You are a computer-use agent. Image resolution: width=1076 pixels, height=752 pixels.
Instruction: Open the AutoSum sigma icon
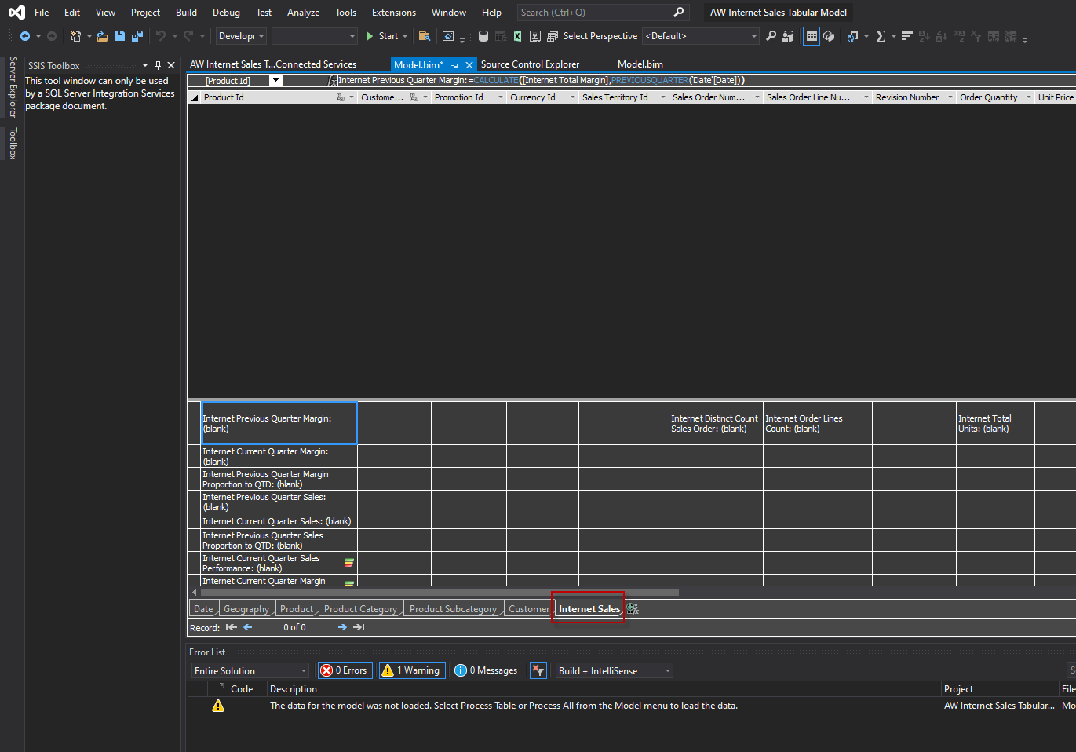(881, 36)
